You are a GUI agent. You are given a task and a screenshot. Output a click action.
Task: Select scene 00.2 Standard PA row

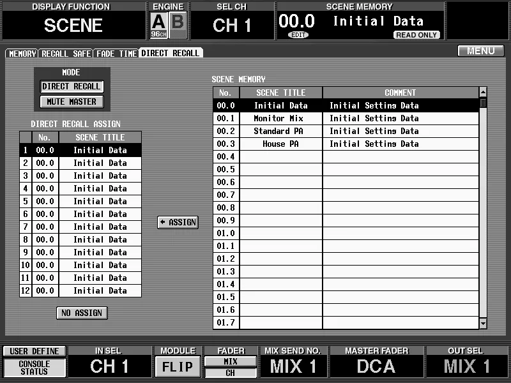(346, 131)
